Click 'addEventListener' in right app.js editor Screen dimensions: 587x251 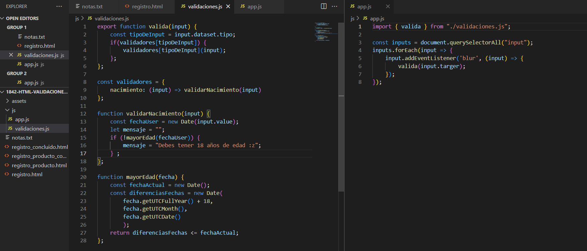[x=430, y=58]
